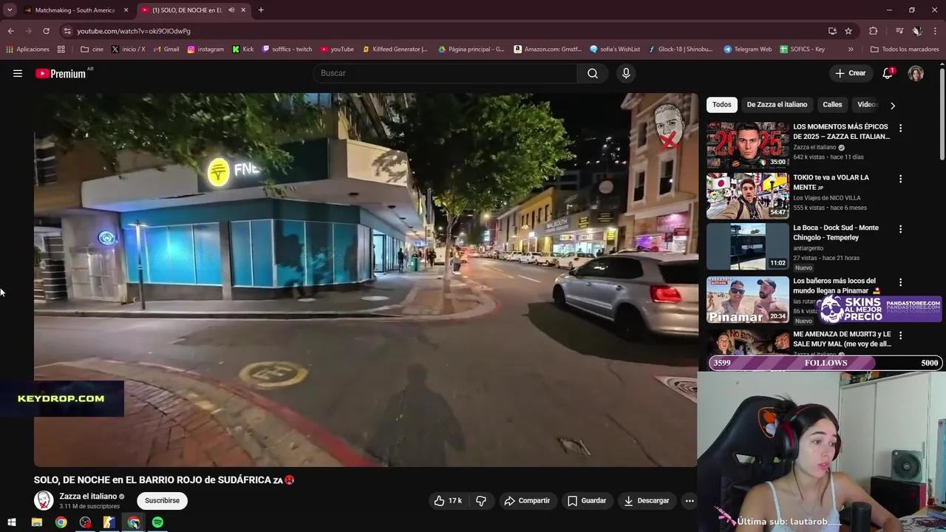Image resolution: width=946 pixels, height=532 pixels.
Task: Open sofia's WishList bookmark
Action: coord(615,50)
